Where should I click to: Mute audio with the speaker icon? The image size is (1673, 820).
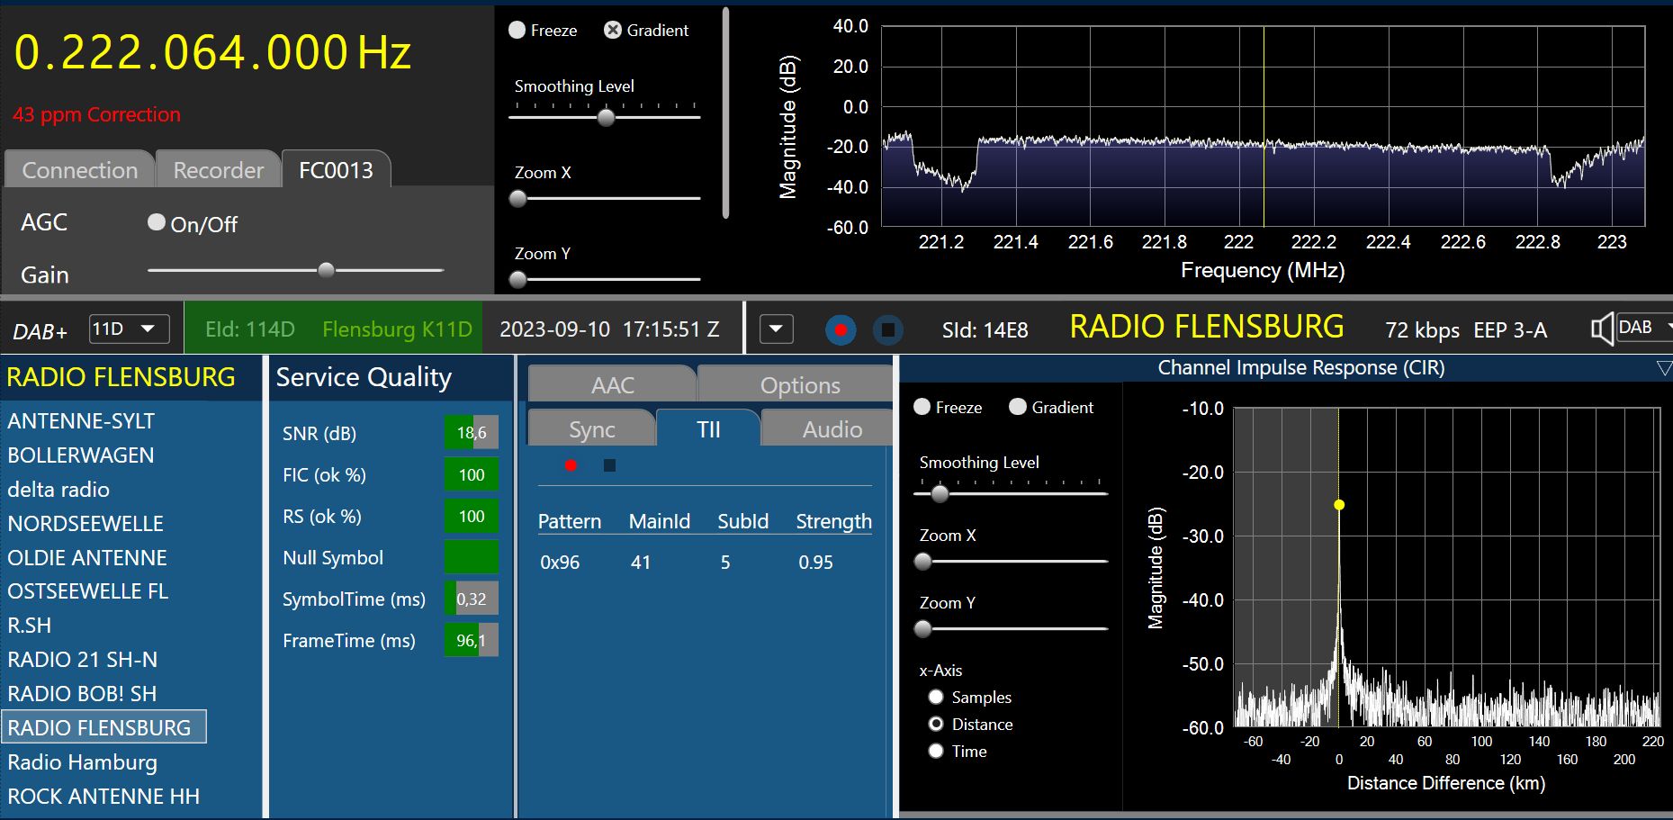(1601, 329)
